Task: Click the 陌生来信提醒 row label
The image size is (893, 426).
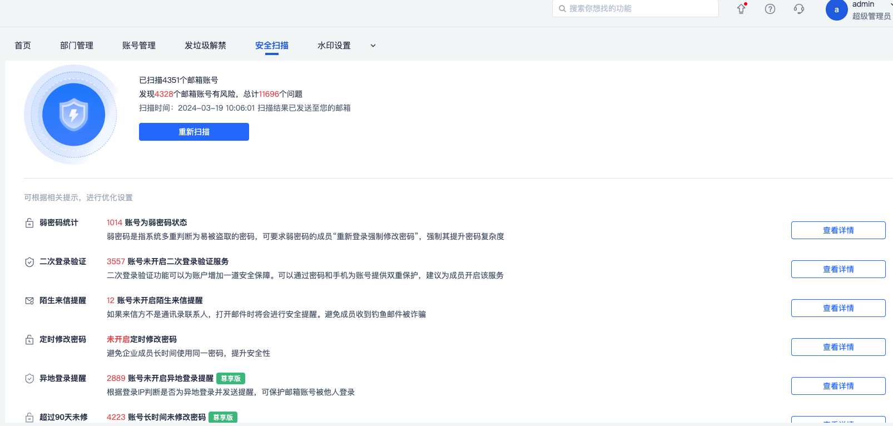Action: point(63,300)
